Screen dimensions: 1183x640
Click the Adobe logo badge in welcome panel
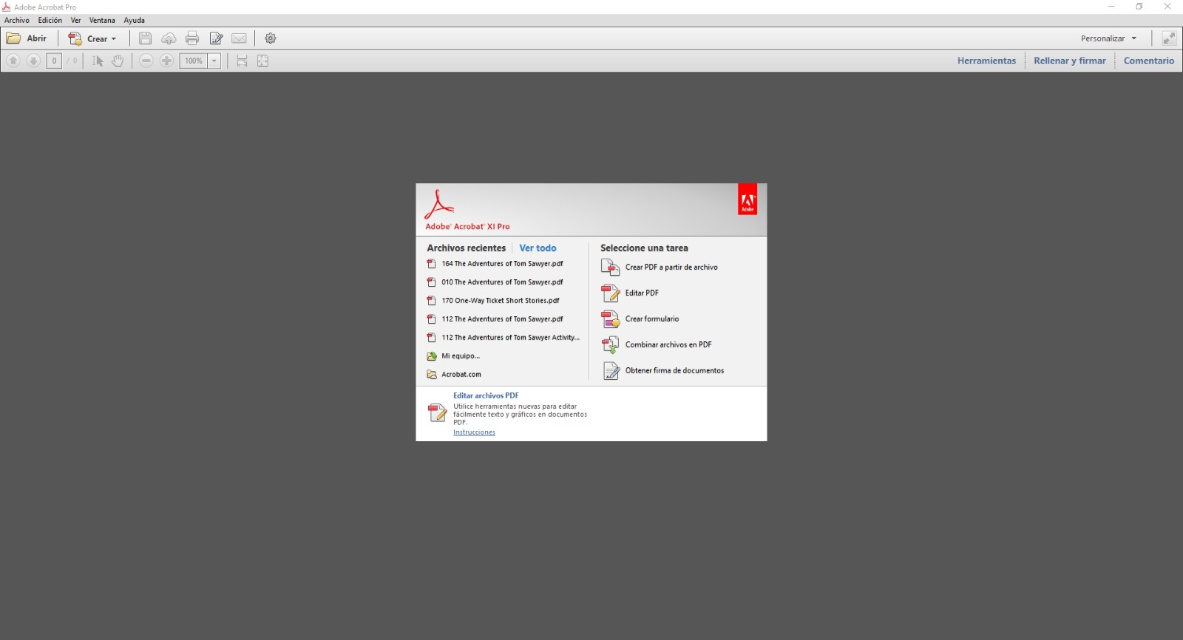tap(748, 199)
